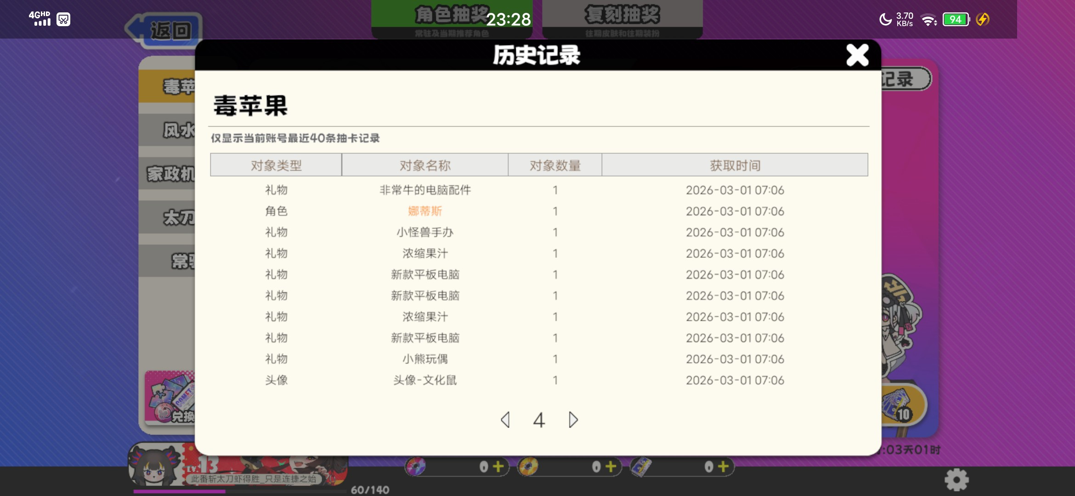Tap the blue ticket currency icon
1075x496 pixels.
click(x=641, y=467)
